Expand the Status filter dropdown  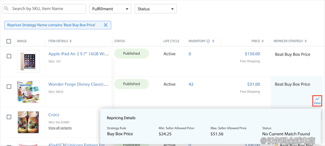coord(156,9)
